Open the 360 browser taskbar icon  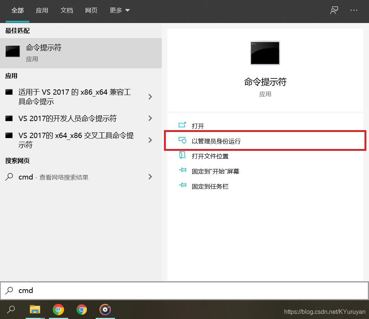coord(58,309)
